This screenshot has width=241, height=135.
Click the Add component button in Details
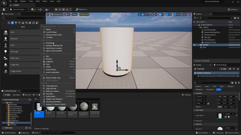pyautogui.click(x=223, y=69)
